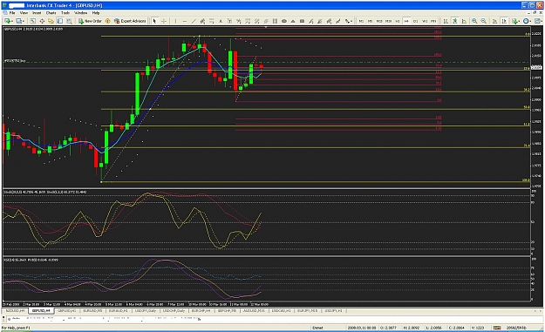Select the rectangle drawing tool

click(302, 21)
